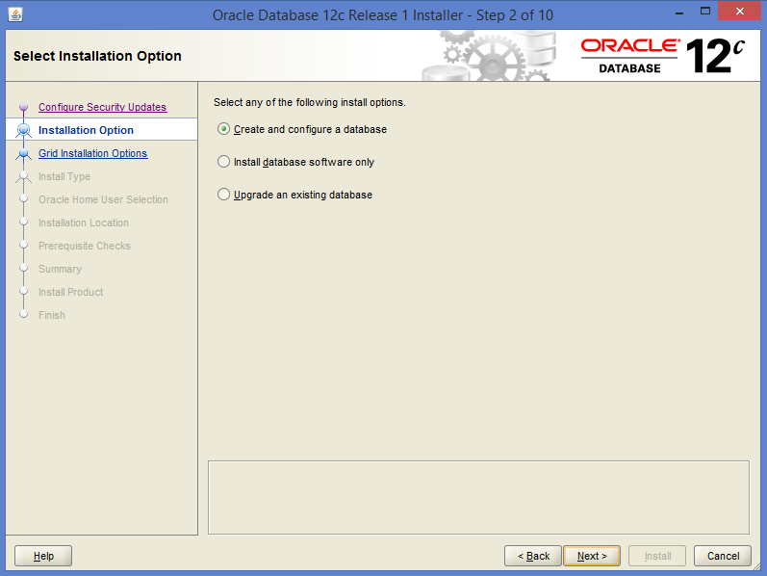Screen dimensions: 767x576
Task: Choose Install database software only radio button
Action: pyautogui.click(x=223, y=162)
